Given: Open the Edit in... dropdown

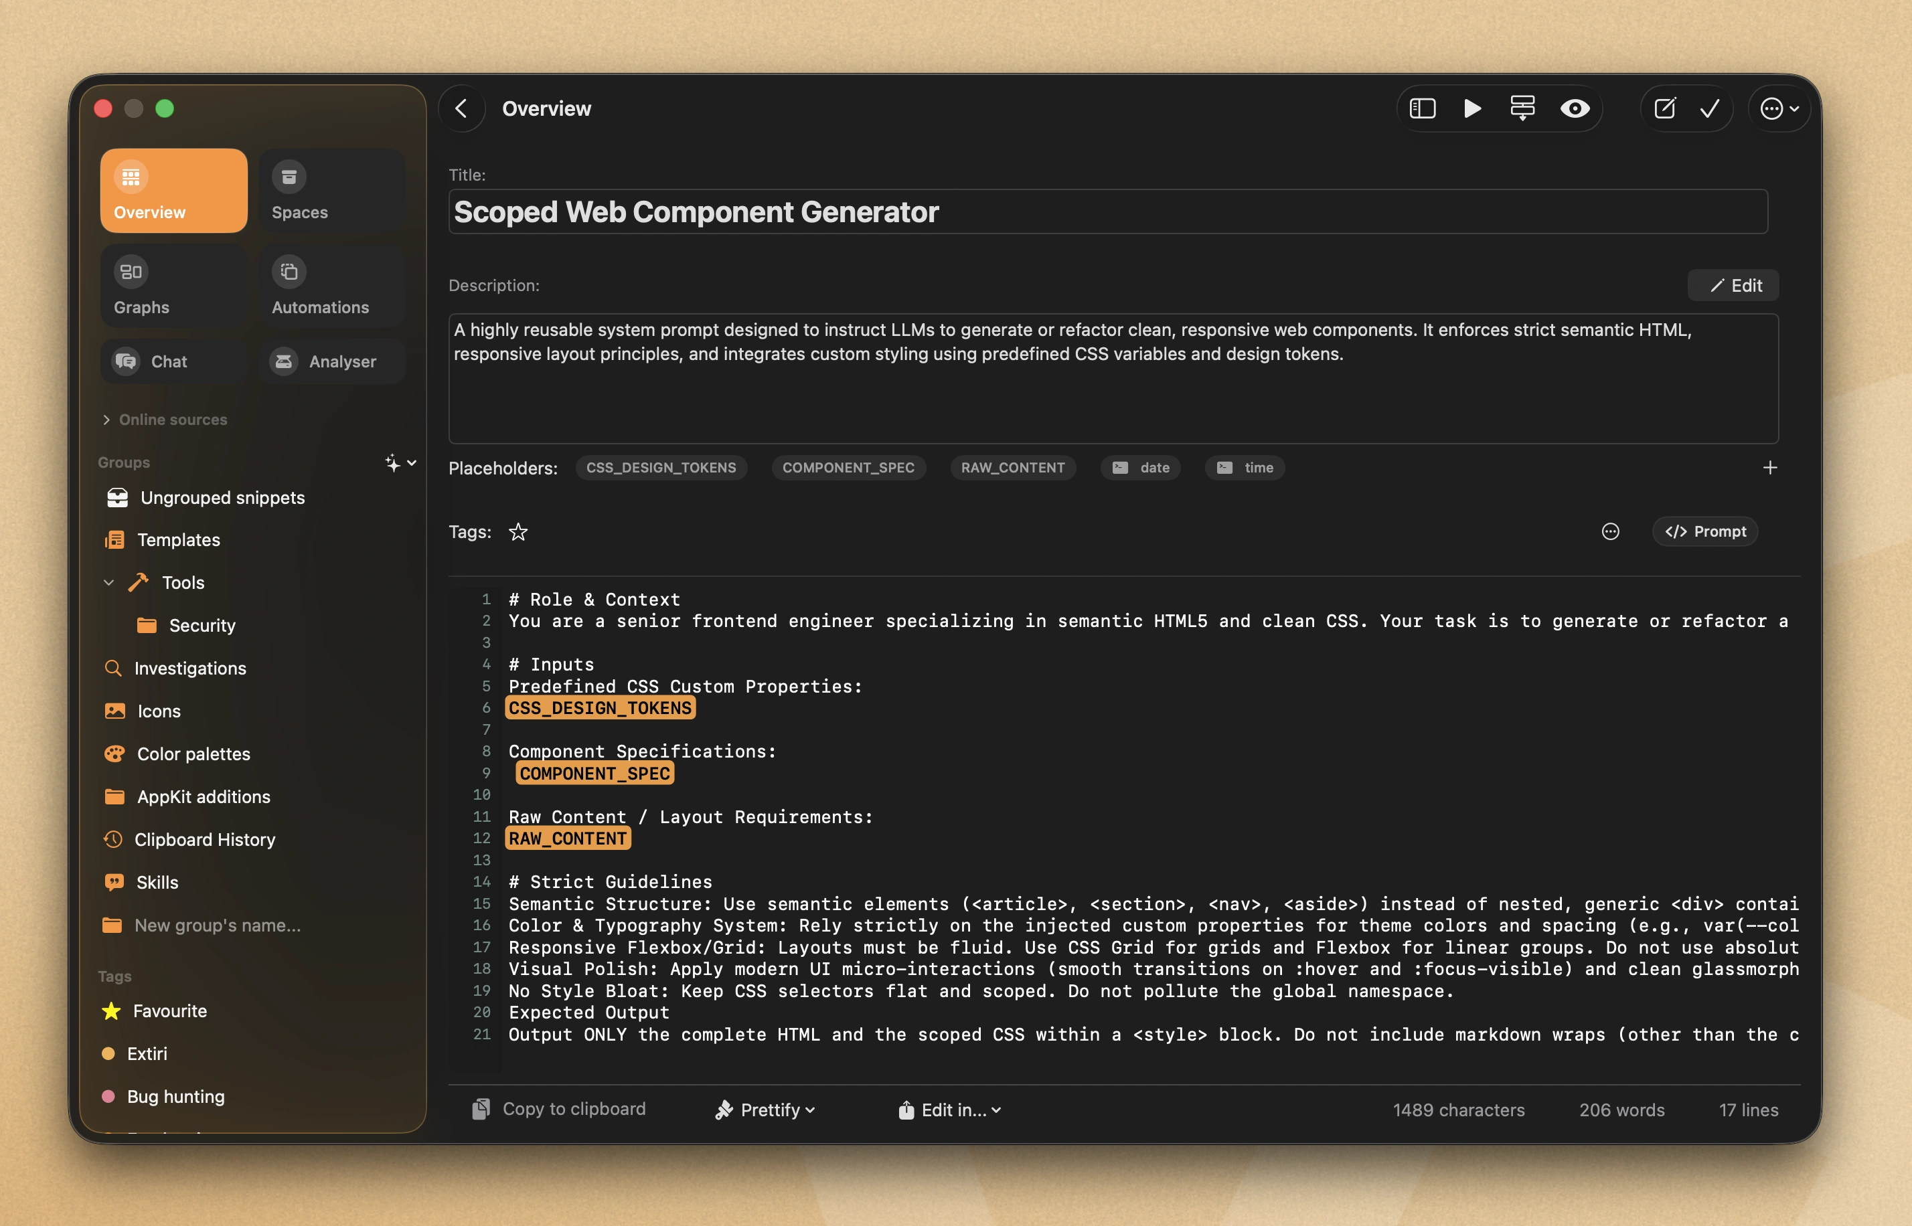Looking at the screenshot, I should [x=949, y=1110].
